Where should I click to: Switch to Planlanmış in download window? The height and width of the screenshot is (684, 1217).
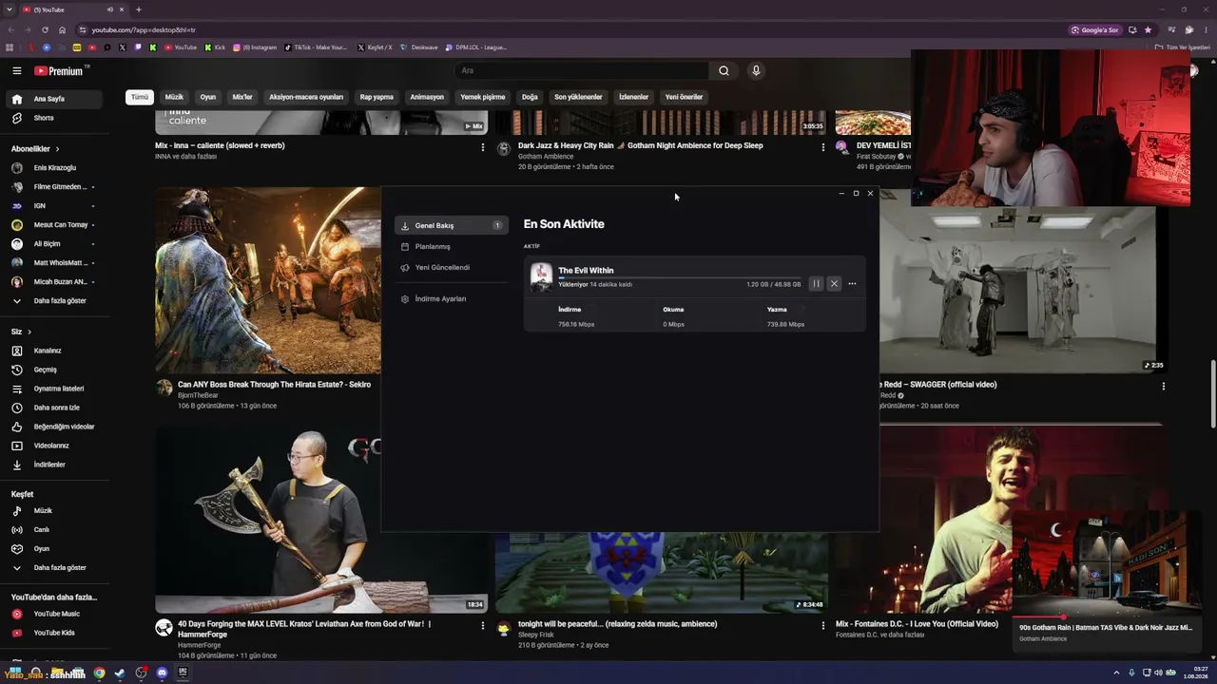point(452,247)
